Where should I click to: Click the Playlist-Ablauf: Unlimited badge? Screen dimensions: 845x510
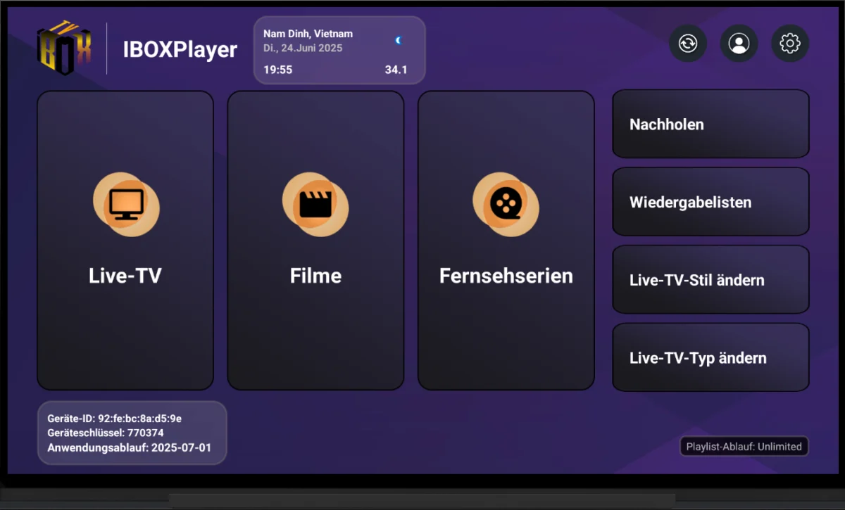click(x=744, y=446)
